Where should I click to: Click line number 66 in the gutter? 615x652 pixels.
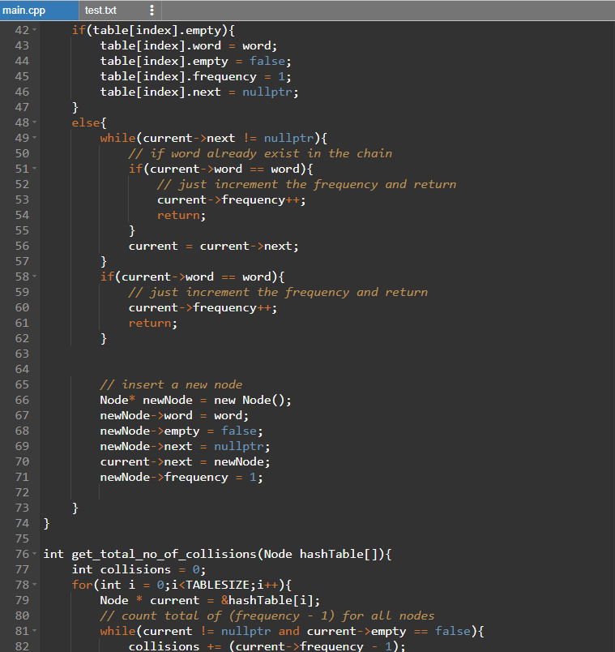pos(22,400)
